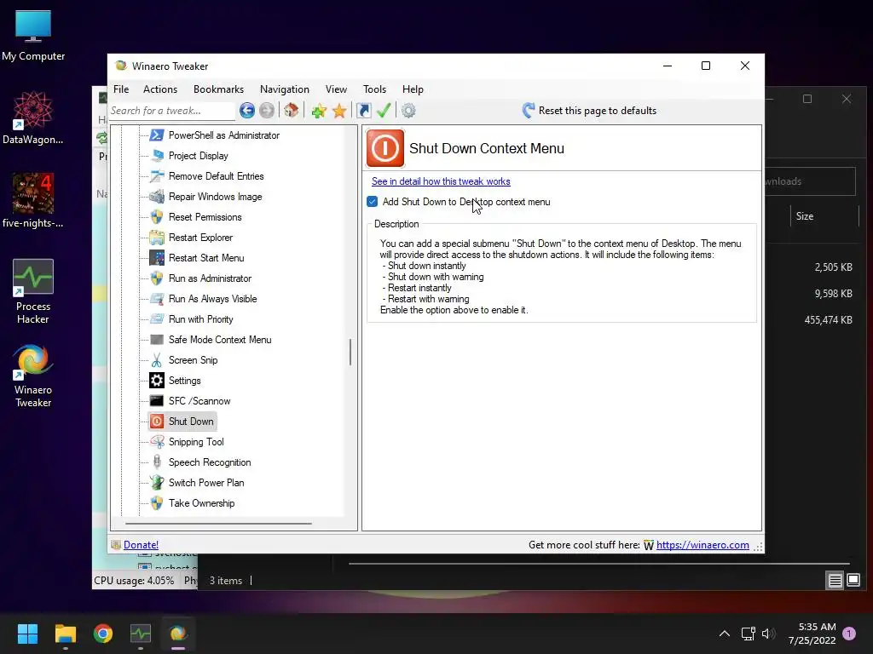
Task: Select Reset Permissions in the tree
Action: 205,217
